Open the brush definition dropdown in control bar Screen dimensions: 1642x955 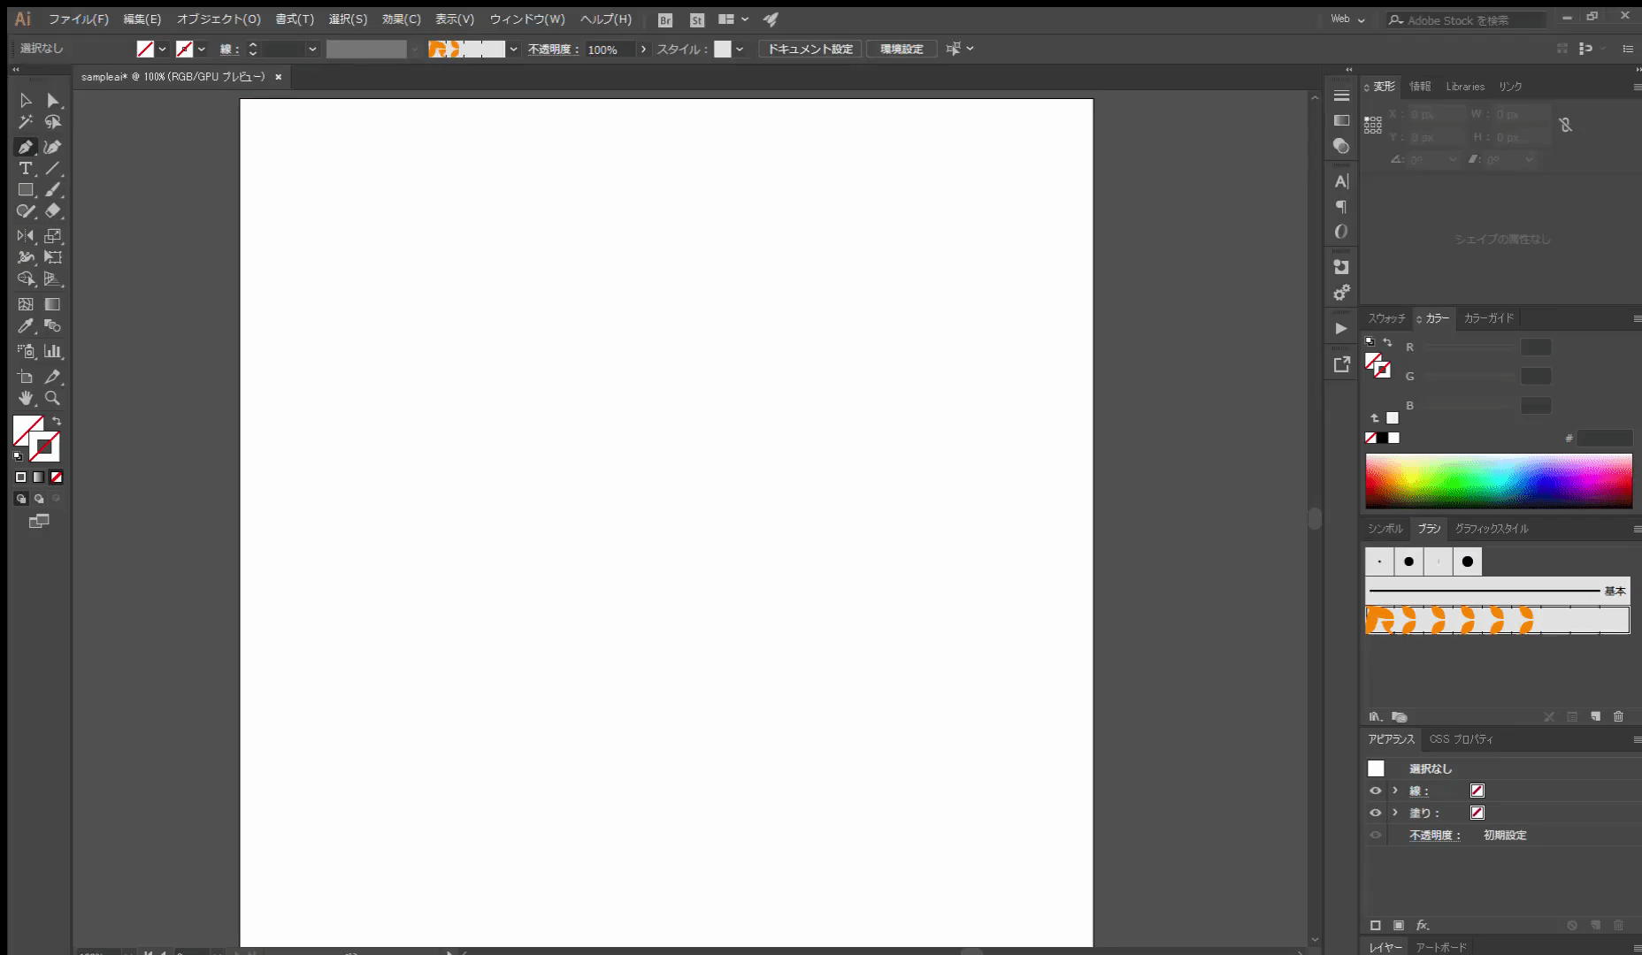(x=513, y=50)
